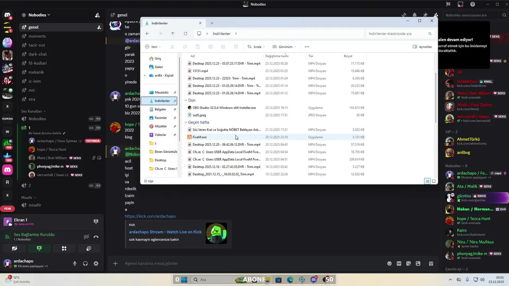Go back in the İndirilenler Explorer window
The height and width of the screenshot is (286, 509).
[x=148, y=34]
